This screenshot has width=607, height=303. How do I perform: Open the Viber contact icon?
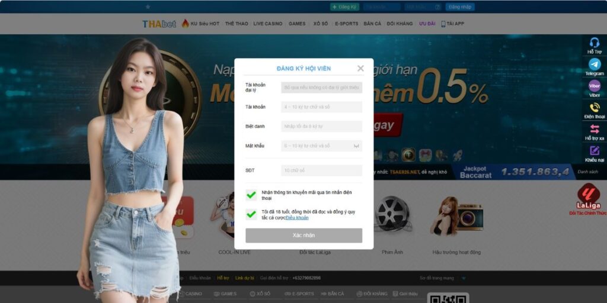(594, 86)
